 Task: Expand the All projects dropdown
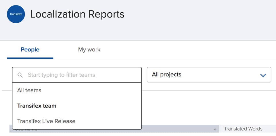pos(209,75)
